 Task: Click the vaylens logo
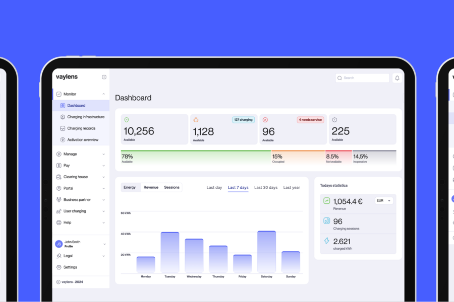pos(67,77)
